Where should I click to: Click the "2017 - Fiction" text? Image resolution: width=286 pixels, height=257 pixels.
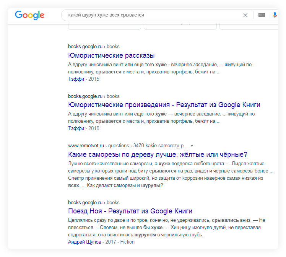click(x=120, y=242)
